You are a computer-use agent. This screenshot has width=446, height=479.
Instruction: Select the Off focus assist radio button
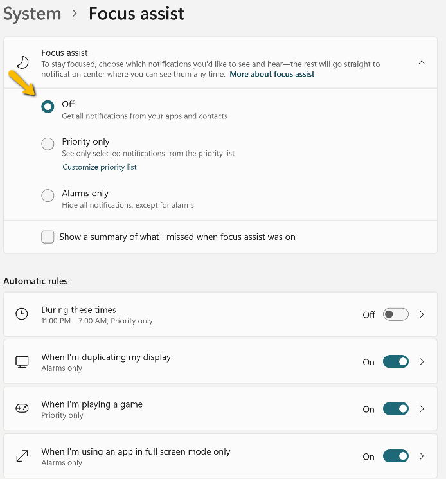(48, 107)
